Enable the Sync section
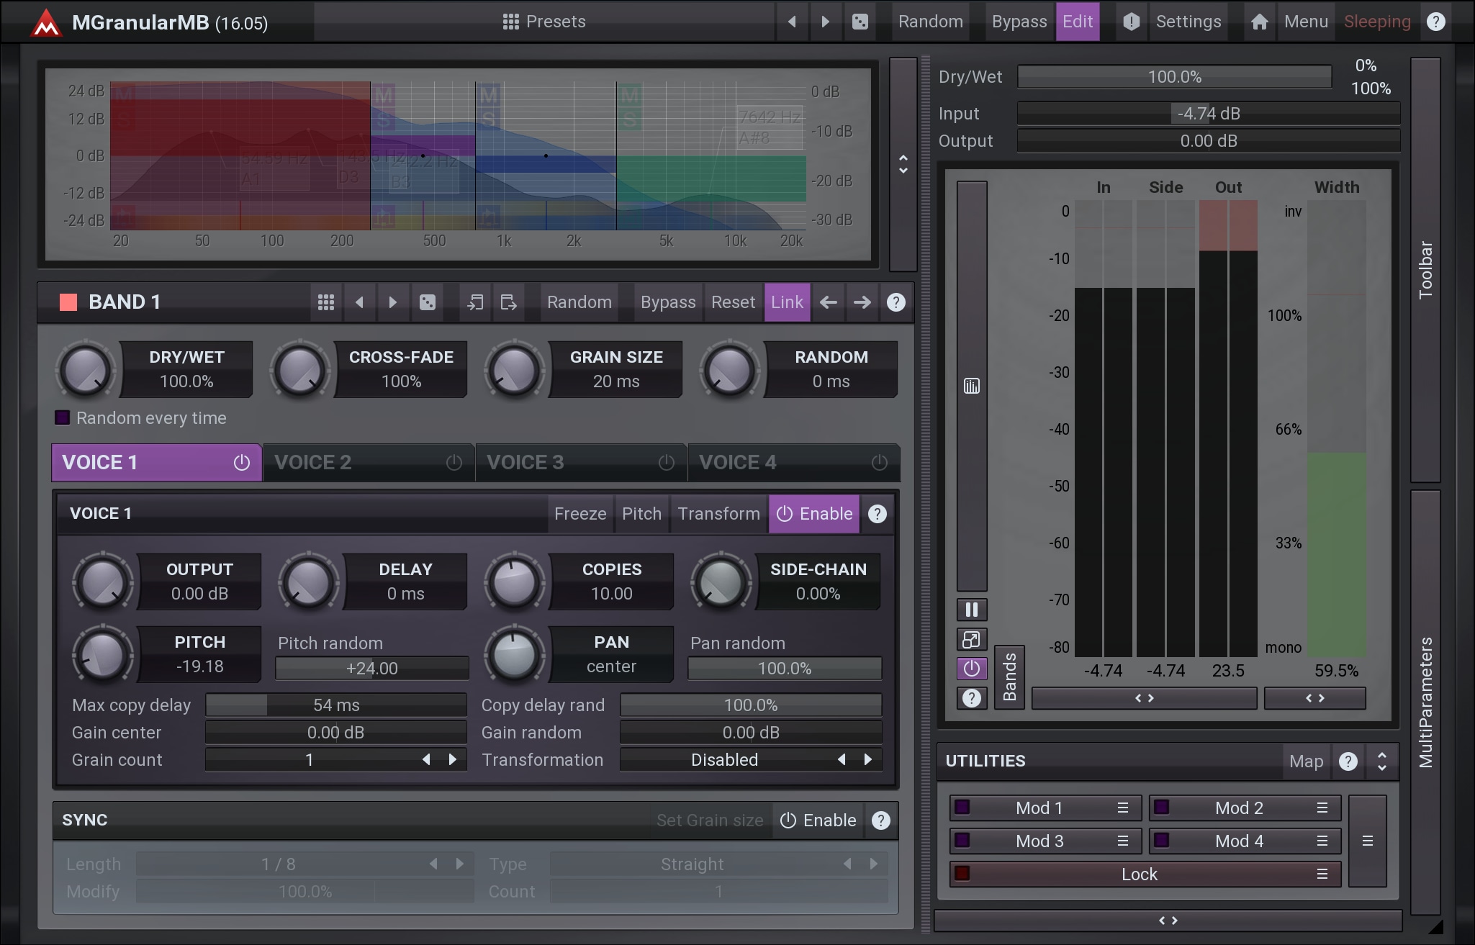The image size is (1475, 945). (x=818, y=820)
